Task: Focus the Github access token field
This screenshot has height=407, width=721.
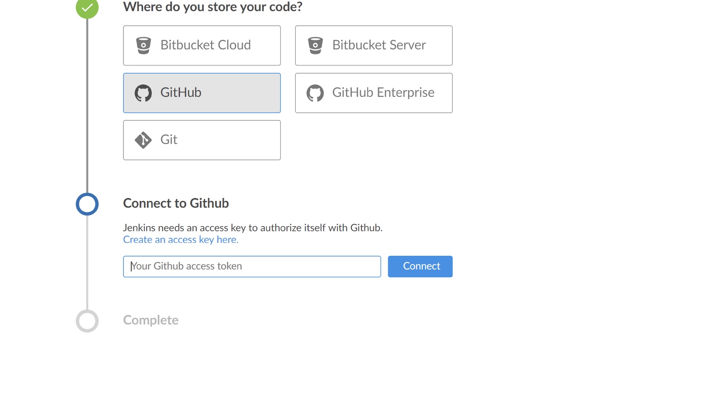Action: pyautogui.click(x=252, y=266)
